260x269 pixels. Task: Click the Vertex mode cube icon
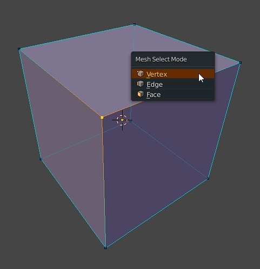[x=141, y=73]
